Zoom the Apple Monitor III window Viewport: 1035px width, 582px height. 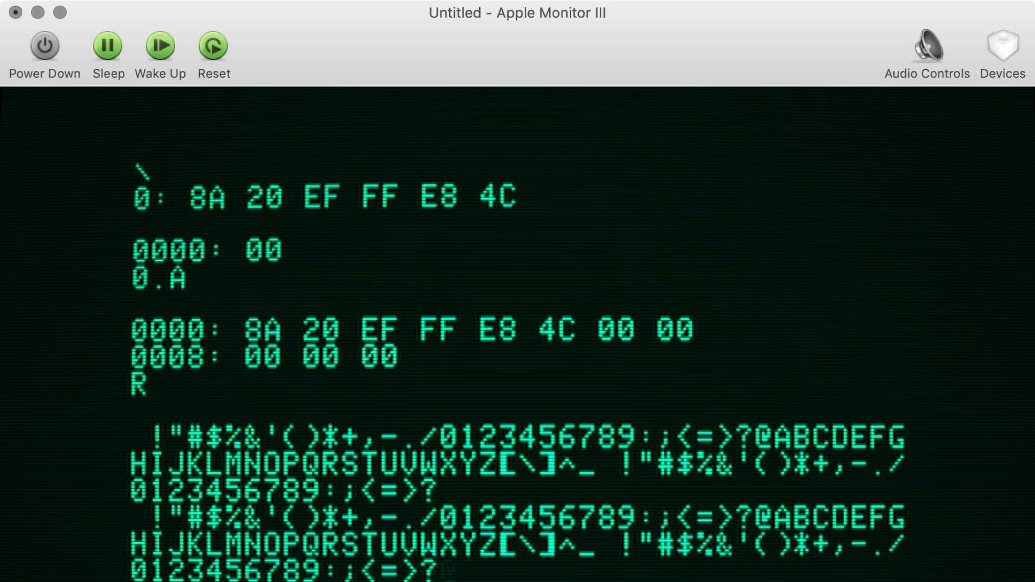[x=60, y=12]
